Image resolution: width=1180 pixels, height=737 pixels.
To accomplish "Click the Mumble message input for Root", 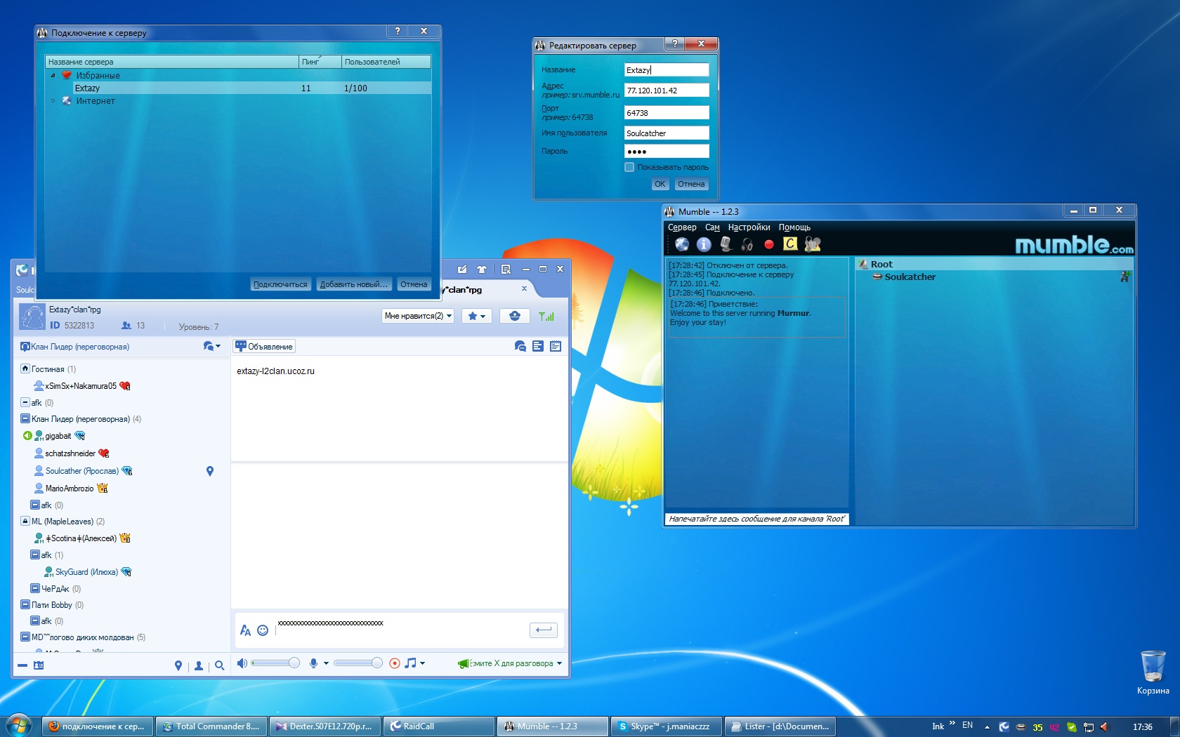I will tap(756, 519).
